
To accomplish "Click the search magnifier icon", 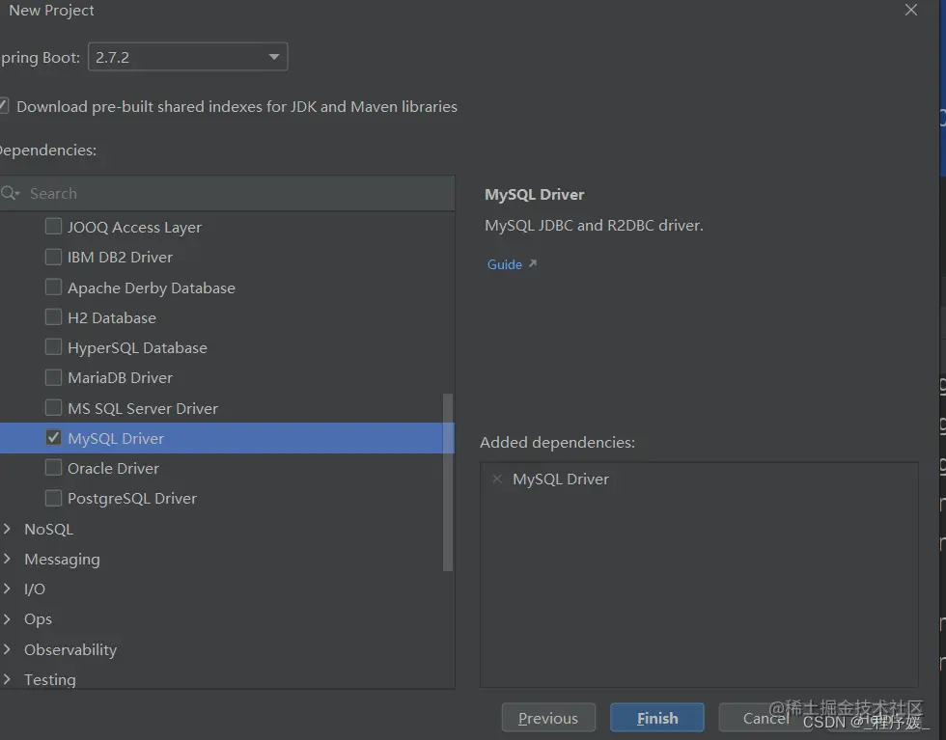I will pyautogui.click(x=10, y=193).
